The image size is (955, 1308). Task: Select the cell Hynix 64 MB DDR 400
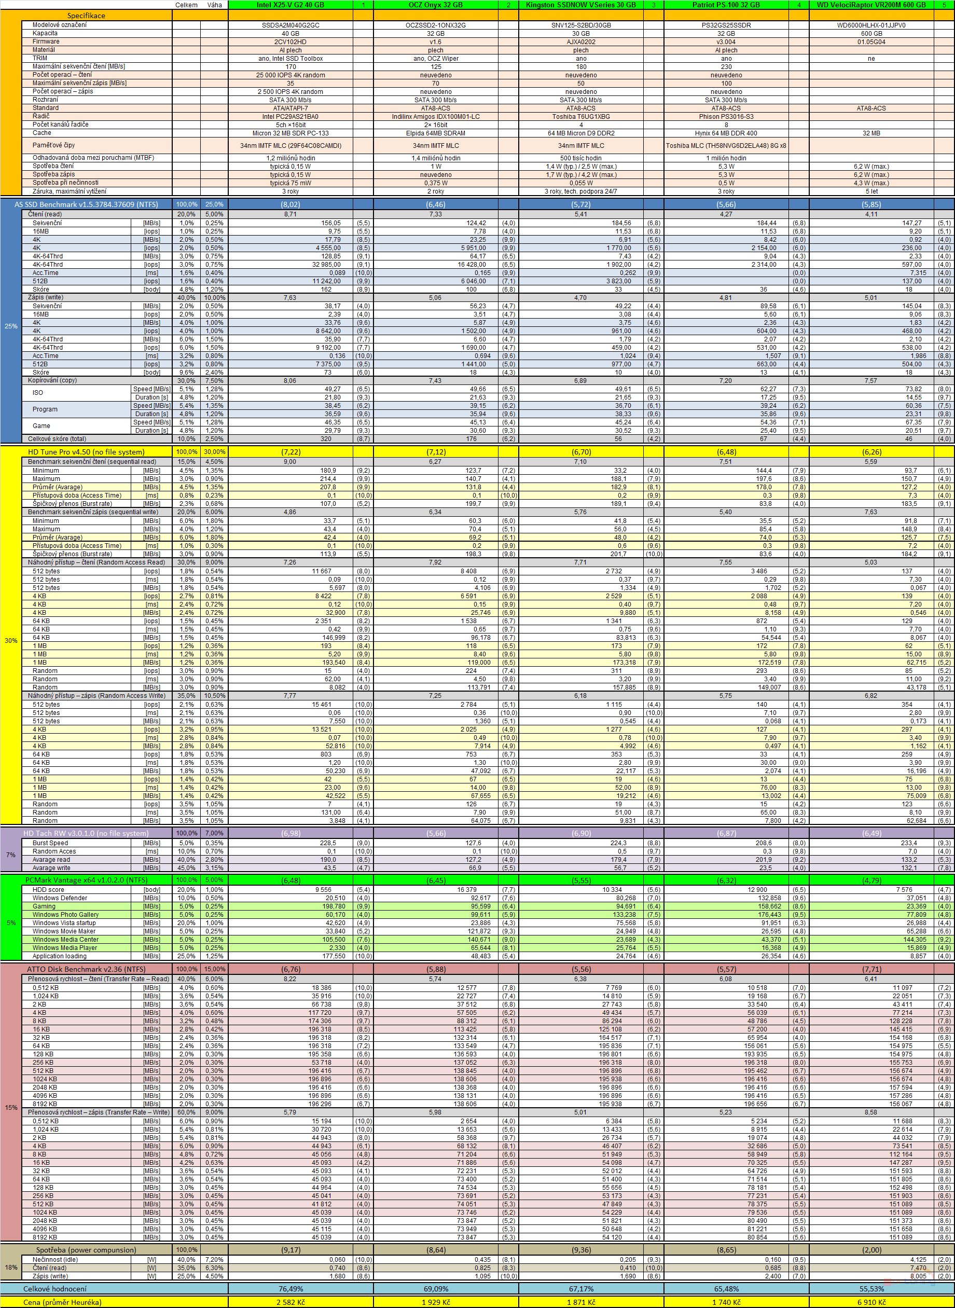point(726,133)
